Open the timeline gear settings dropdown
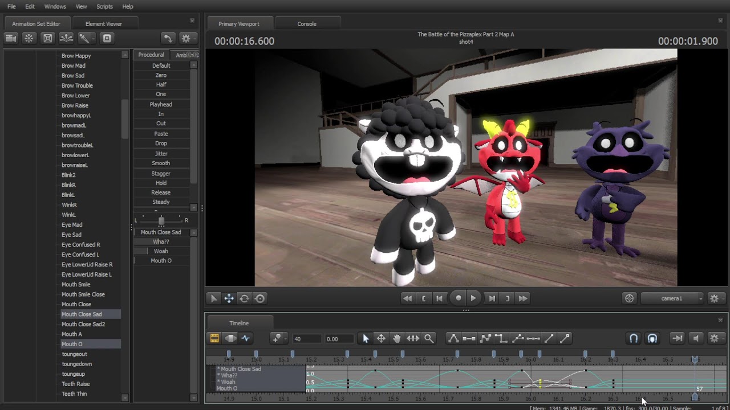 click(714, 338)
